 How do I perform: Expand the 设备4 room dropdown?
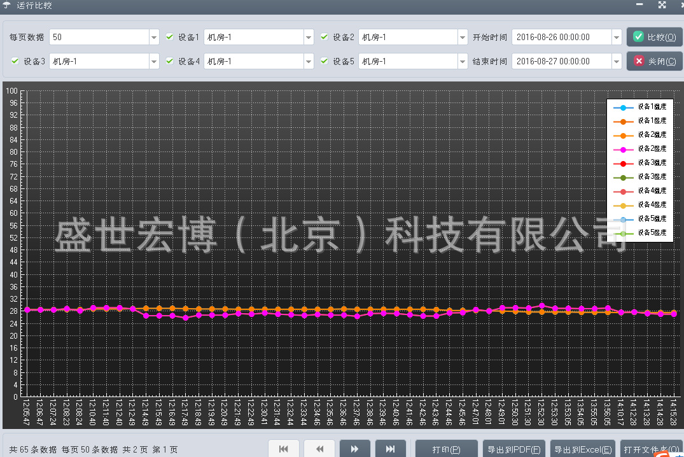tap(309, 61)
